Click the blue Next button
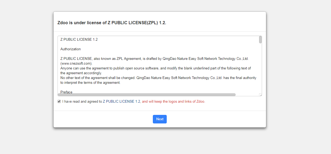Image resolution: width=331 pixels, height=154 pixels. [160, 119]
